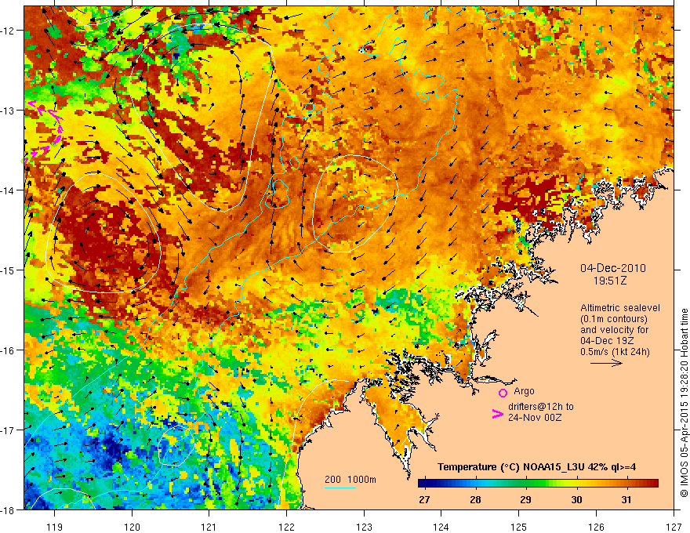This screenshot has width=690, height=533.
Task: Click the -12 latitude axis label
Action: point(9,31)
